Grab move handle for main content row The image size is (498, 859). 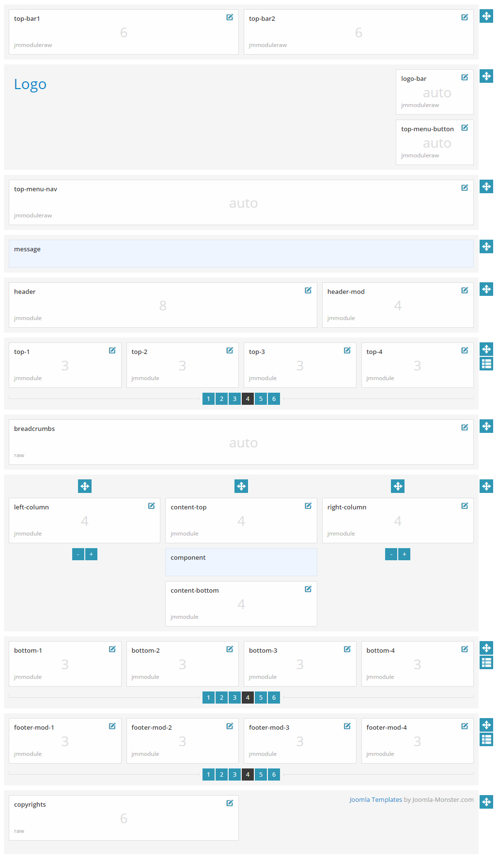[486, 486]
